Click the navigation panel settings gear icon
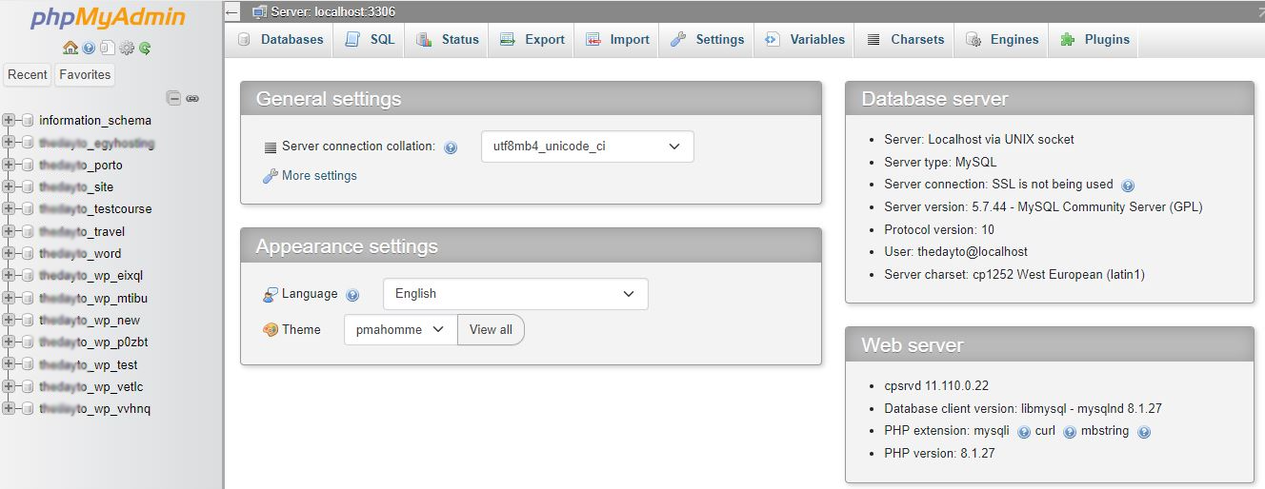 tap(126, 48)
